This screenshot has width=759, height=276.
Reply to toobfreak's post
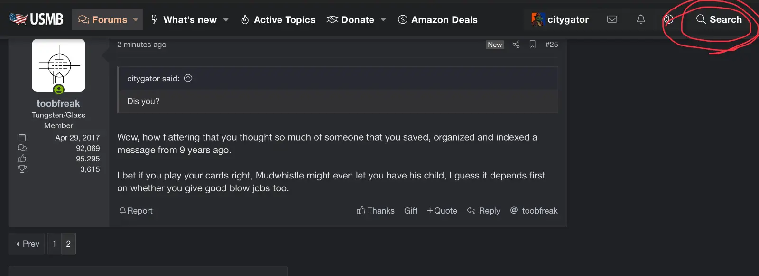[x=484, y=211]
